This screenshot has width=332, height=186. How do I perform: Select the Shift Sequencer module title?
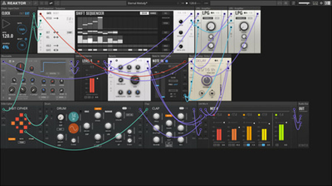[90, 13]
